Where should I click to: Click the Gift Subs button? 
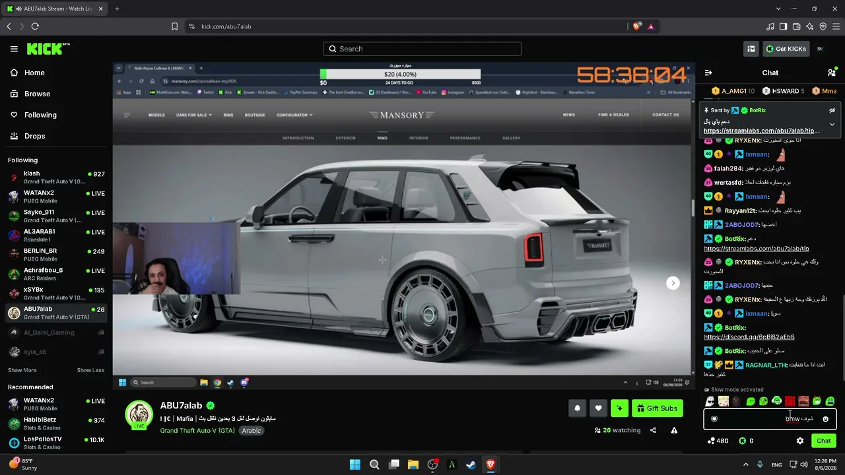coord(657,408)
